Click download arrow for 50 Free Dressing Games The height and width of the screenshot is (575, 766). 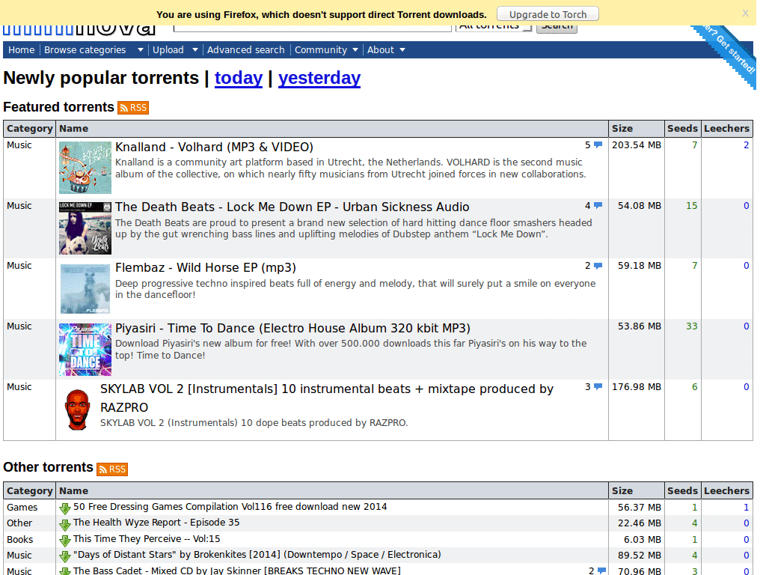tap(65, 508)
